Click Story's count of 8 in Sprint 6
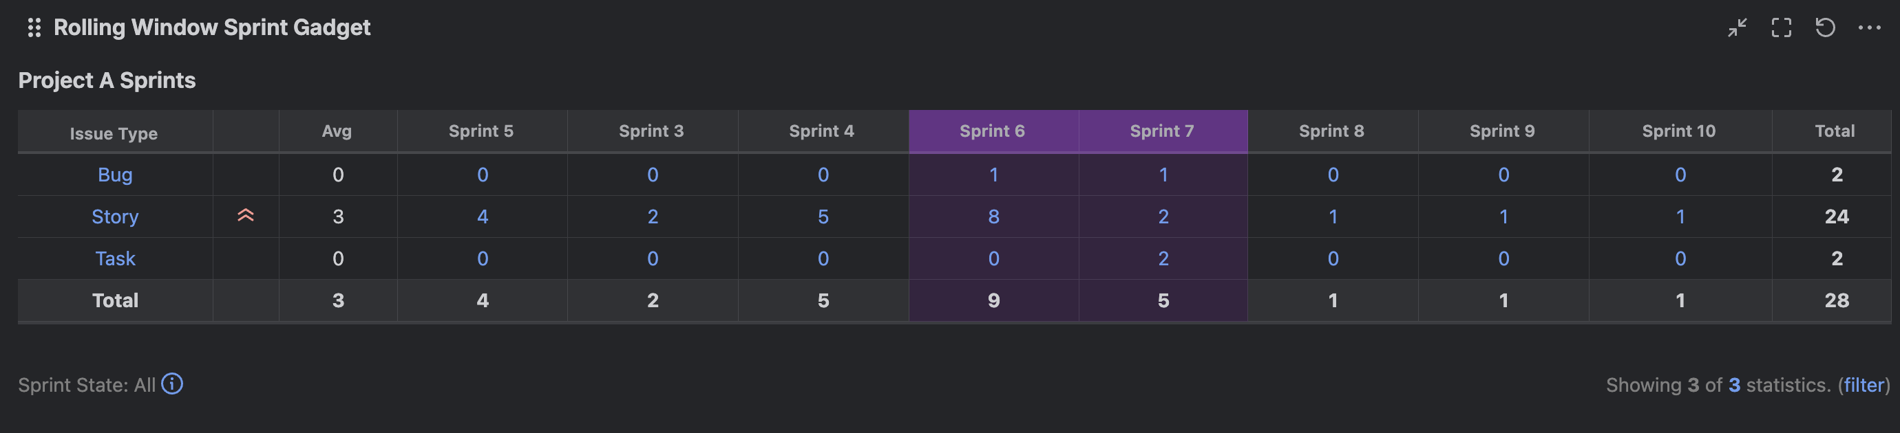The image size is (1900, 433). (993, 216)
